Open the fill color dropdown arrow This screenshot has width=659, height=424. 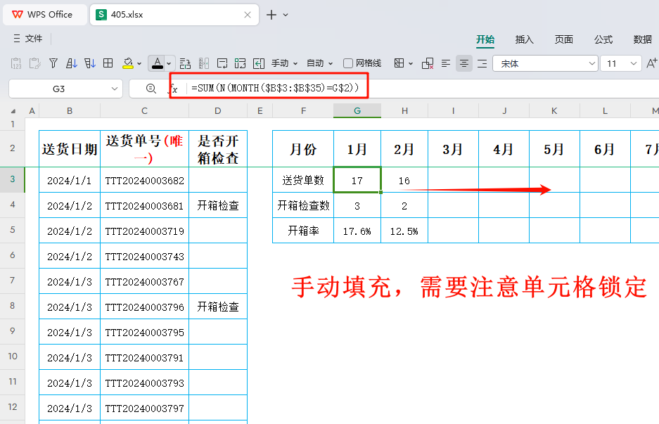coord(139,64)
